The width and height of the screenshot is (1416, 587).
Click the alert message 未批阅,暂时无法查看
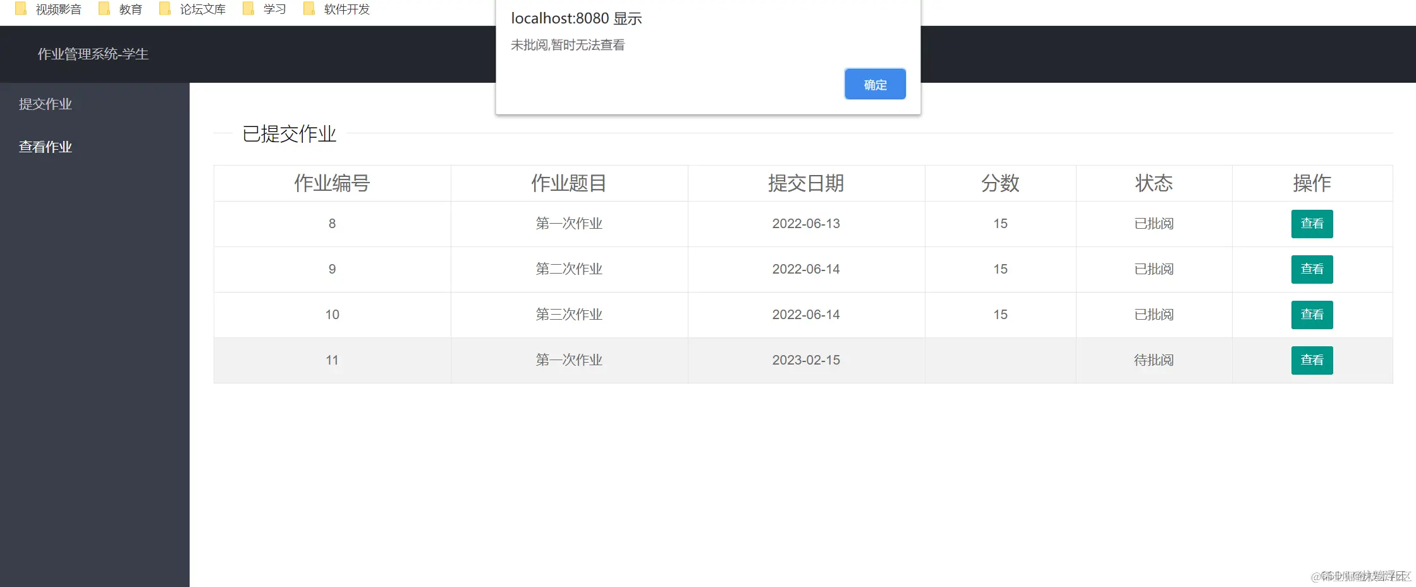(568, 45)
